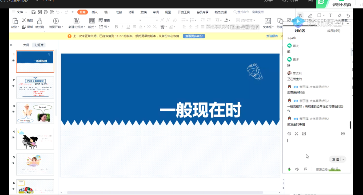Click the print icon in quick toolbar
This screenshot has width=363, height=195.
(x=45, y=12)
